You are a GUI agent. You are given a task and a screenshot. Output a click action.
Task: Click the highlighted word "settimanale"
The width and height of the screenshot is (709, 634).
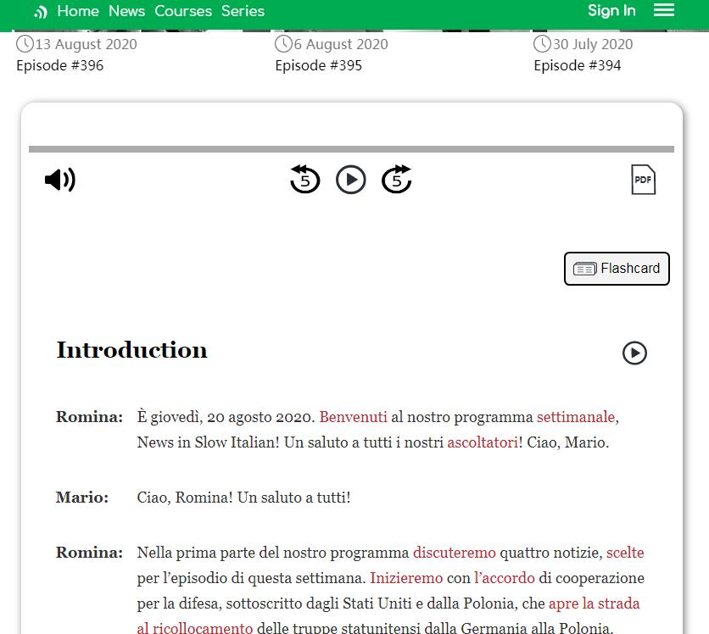[576, 417]
